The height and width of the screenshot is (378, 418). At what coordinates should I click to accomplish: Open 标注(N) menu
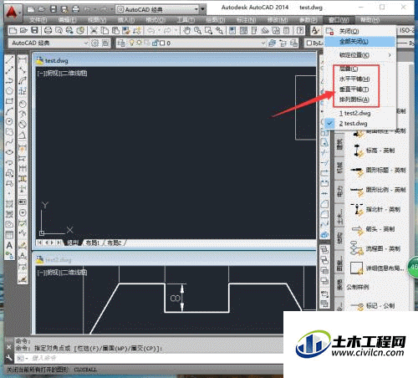tap(246, 20)
